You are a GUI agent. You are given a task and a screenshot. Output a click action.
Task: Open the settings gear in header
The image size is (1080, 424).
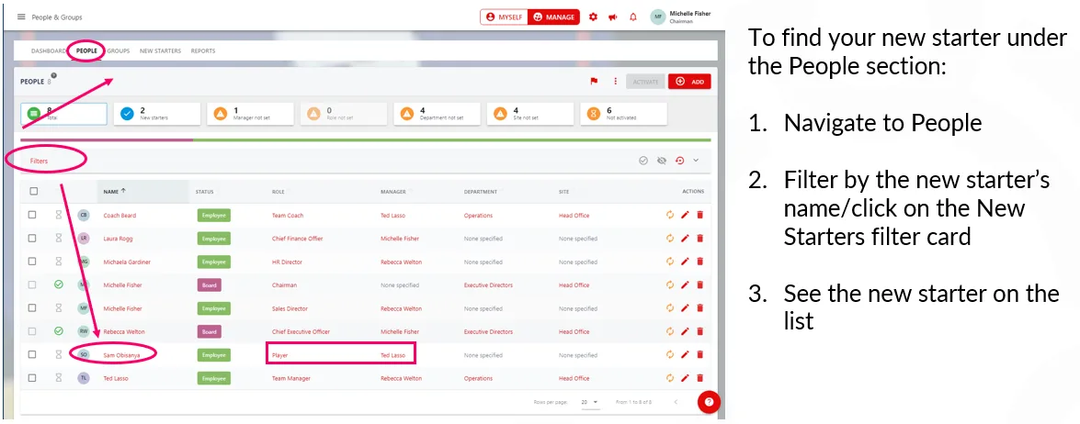coord(593,17)
